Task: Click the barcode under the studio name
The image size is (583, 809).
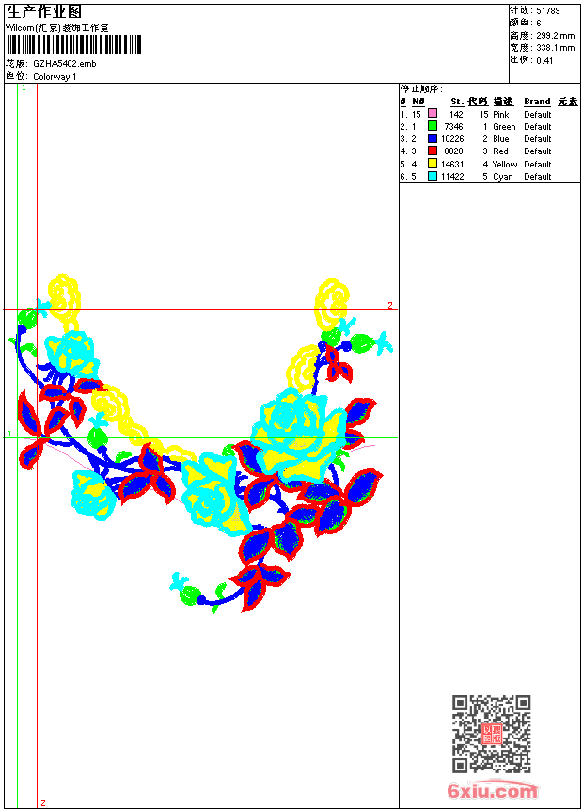Action: pos(74,44)
